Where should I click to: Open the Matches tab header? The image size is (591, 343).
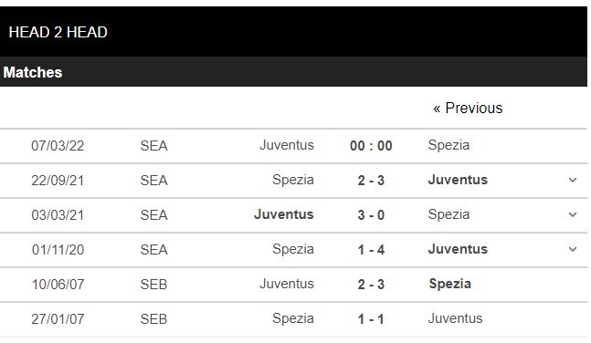click(x=33, y=72)
